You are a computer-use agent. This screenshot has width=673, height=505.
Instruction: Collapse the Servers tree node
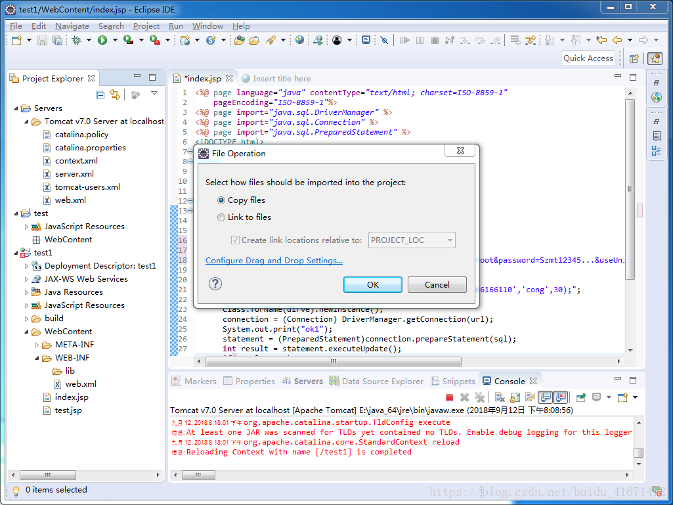(x=16, y=108)
